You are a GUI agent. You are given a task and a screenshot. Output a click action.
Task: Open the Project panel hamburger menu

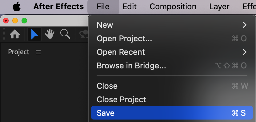(38, 52)
